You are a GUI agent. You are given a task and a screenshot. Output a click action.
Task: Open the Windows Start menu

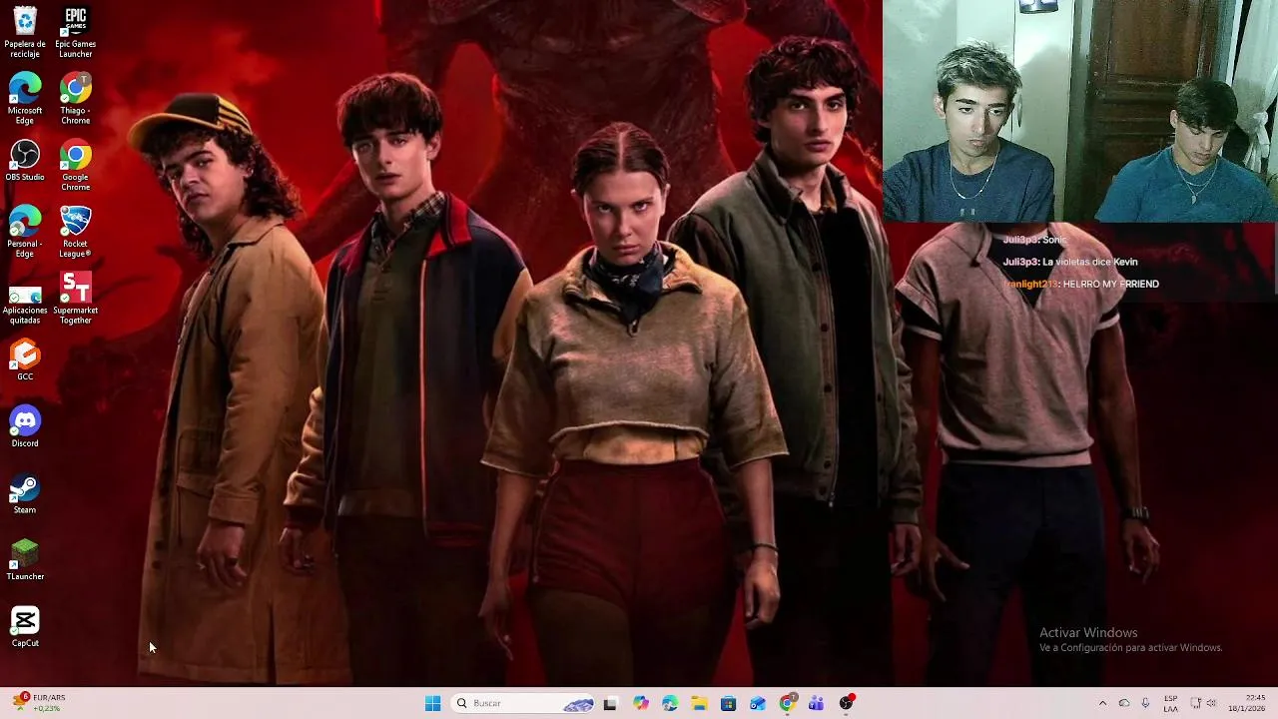[x=432, y=703]
